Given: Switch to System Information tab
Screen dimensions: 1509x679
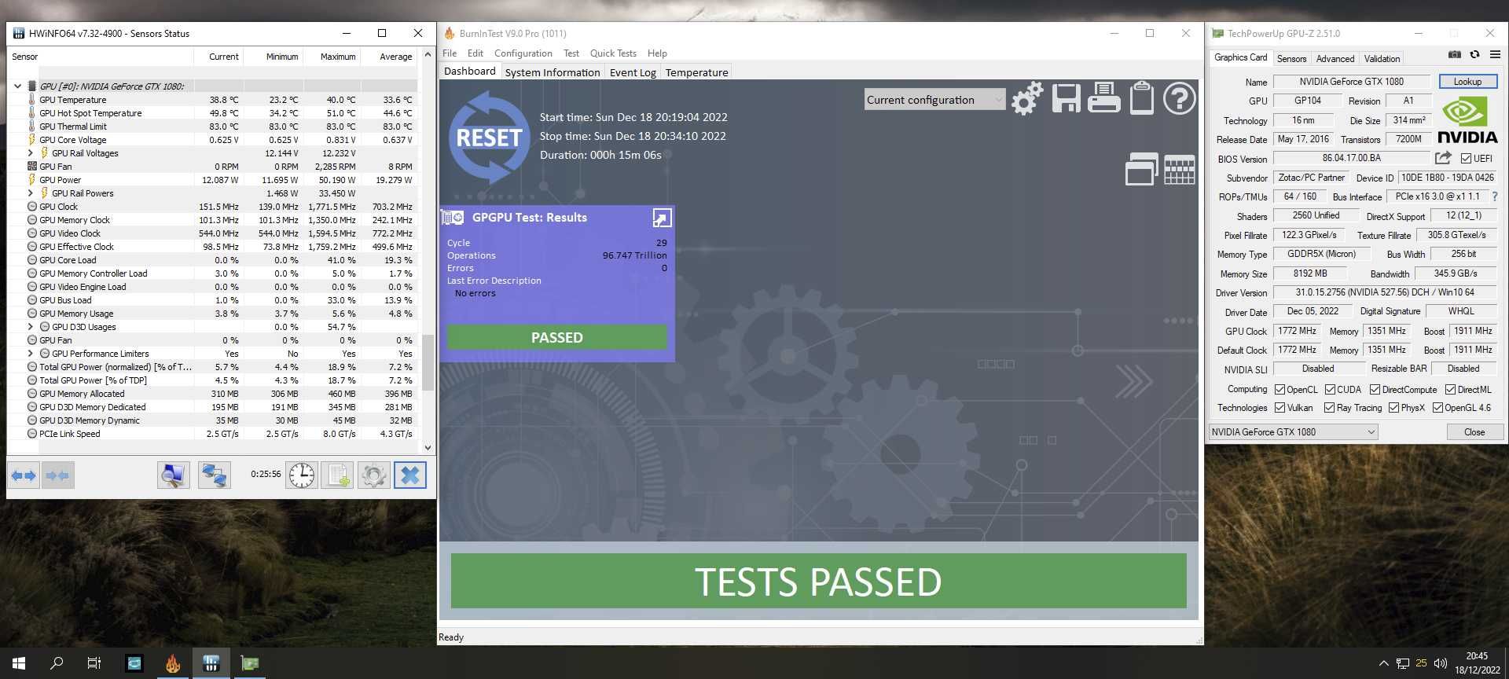Looking at the screenshot, I should click(553, 72).
